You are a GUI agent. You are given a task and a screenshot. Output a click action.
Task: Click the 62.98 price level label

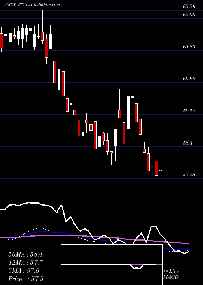tap(189, 15)
